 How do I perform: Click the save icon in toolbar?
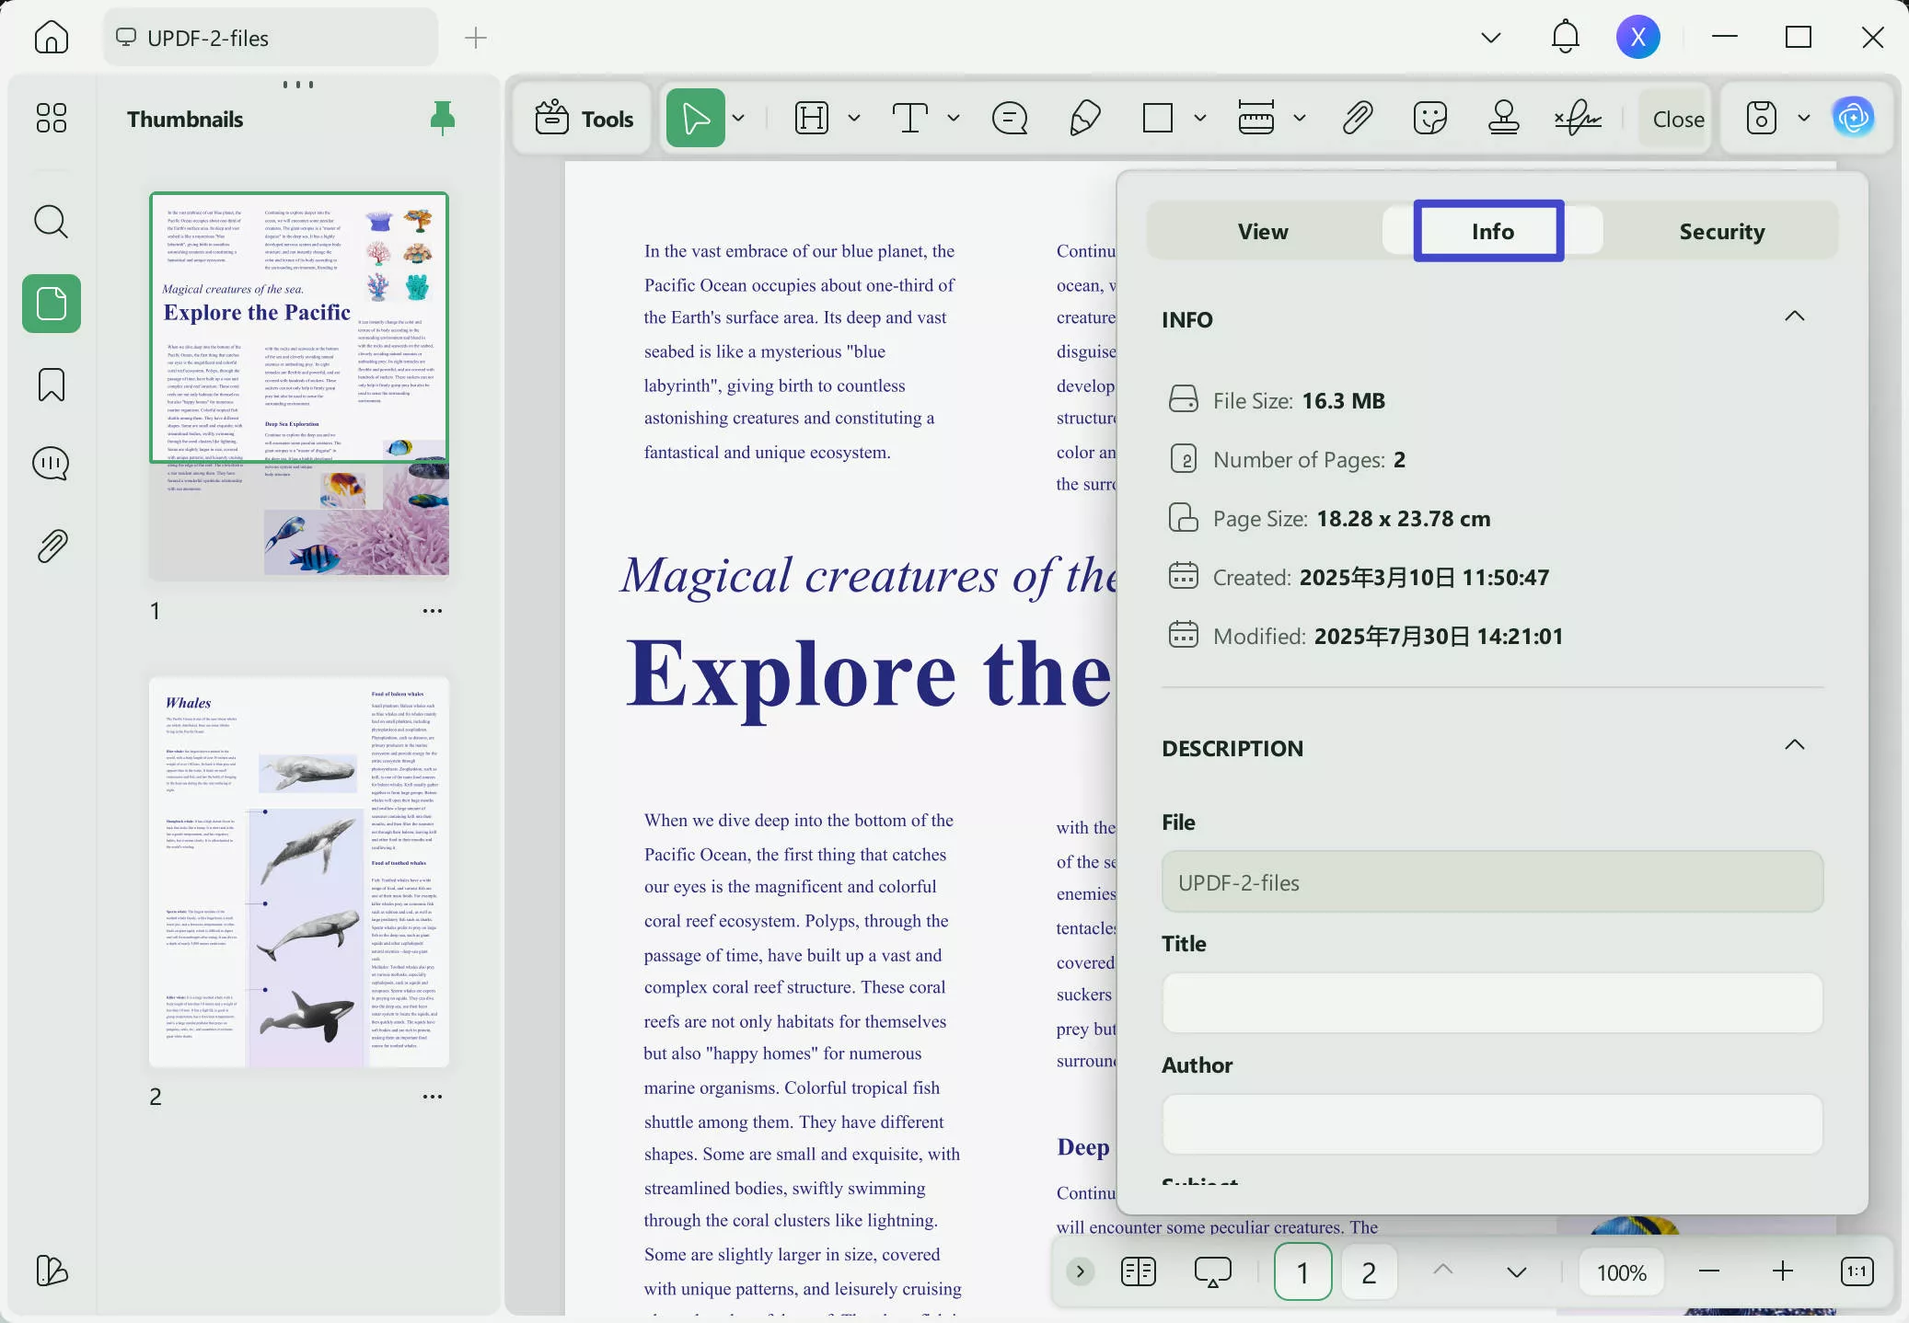[x=1761, y=118]
